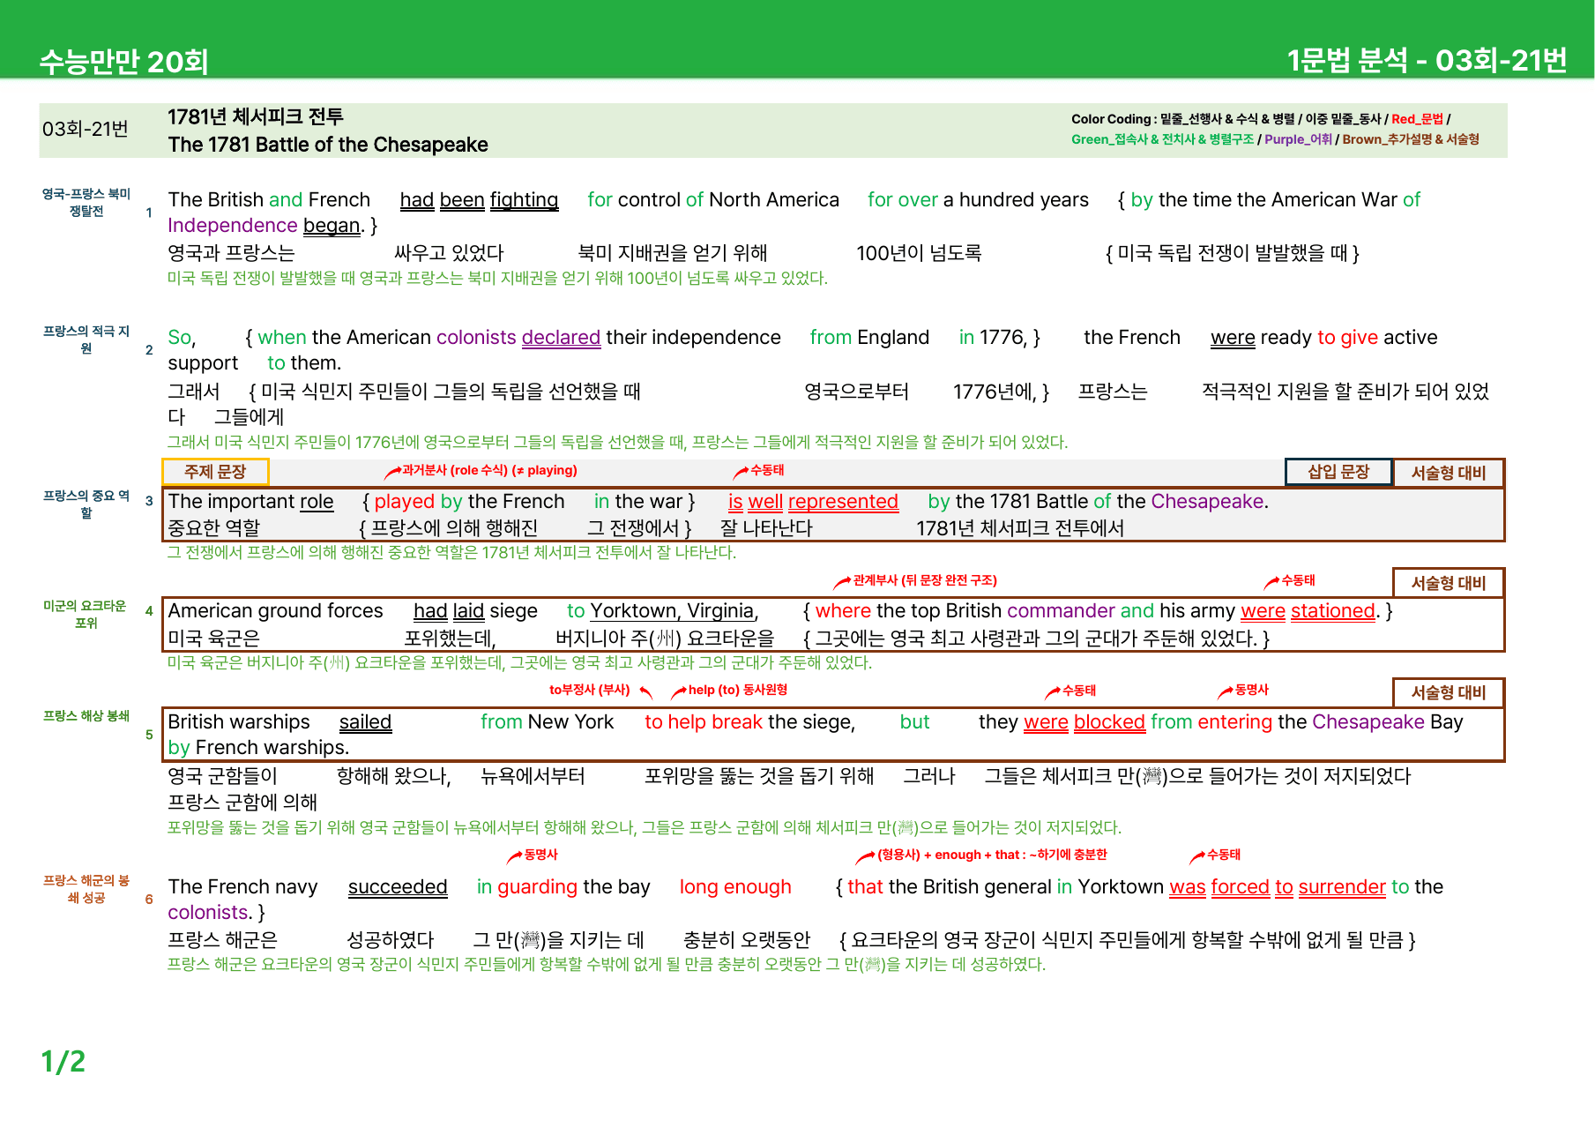
Task: Click the underlined words 'had been fighting'
Action: pos(479,200)
